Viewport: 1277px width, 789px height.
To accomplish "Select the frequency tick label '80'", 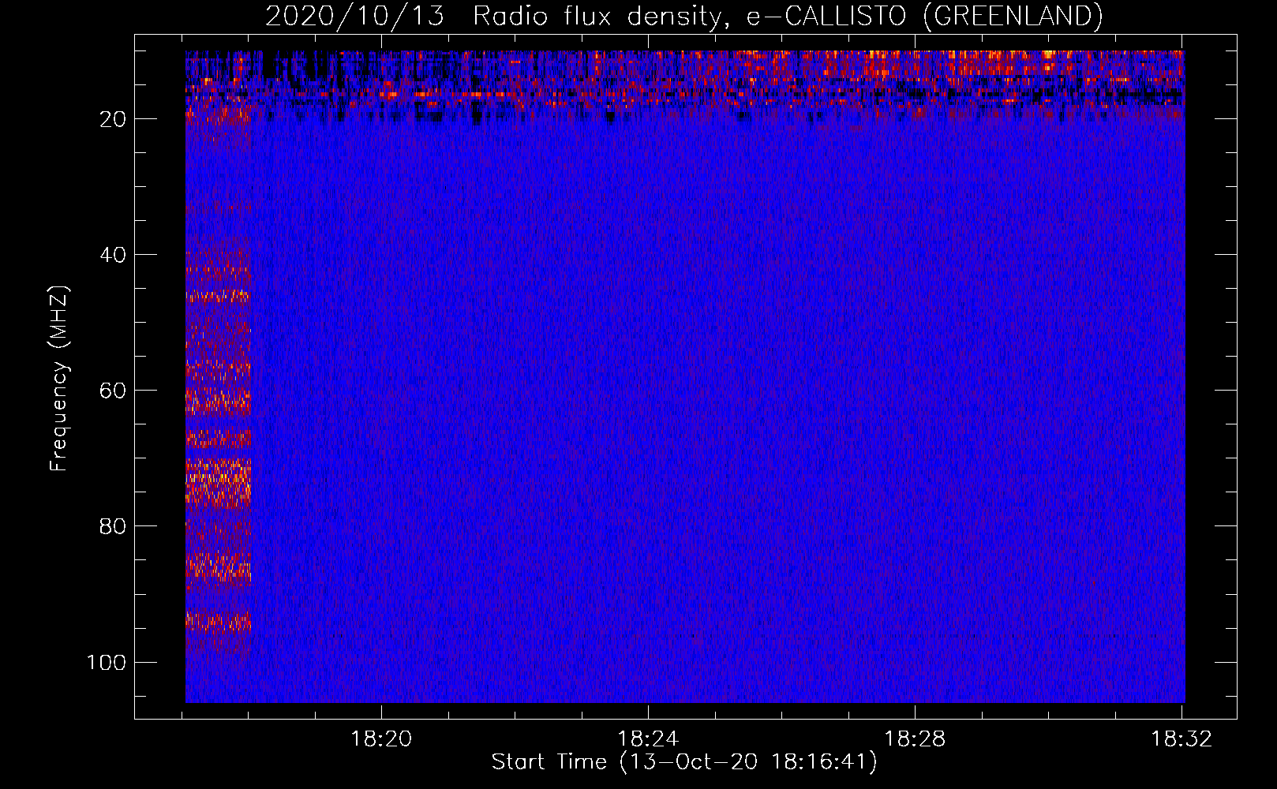I will point(113,526).
